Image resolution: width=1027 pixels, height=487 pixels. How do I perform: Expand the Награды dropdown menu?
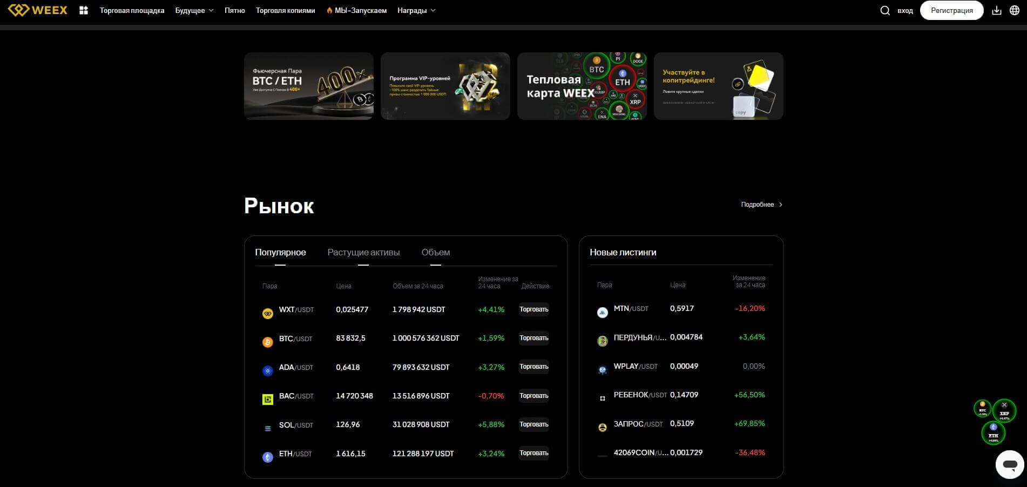[x=416, y=10]
